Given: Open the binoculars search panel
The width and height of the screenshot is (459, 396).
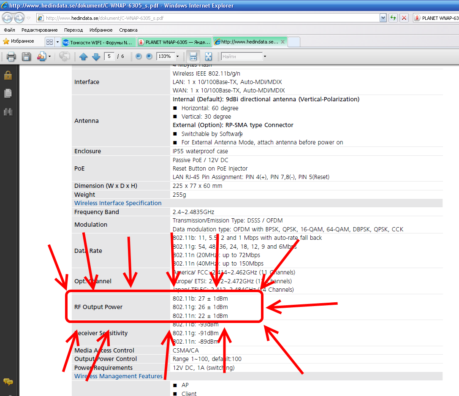Looking at the screenshot, I should pyautogui.click(x=8, y=112).
